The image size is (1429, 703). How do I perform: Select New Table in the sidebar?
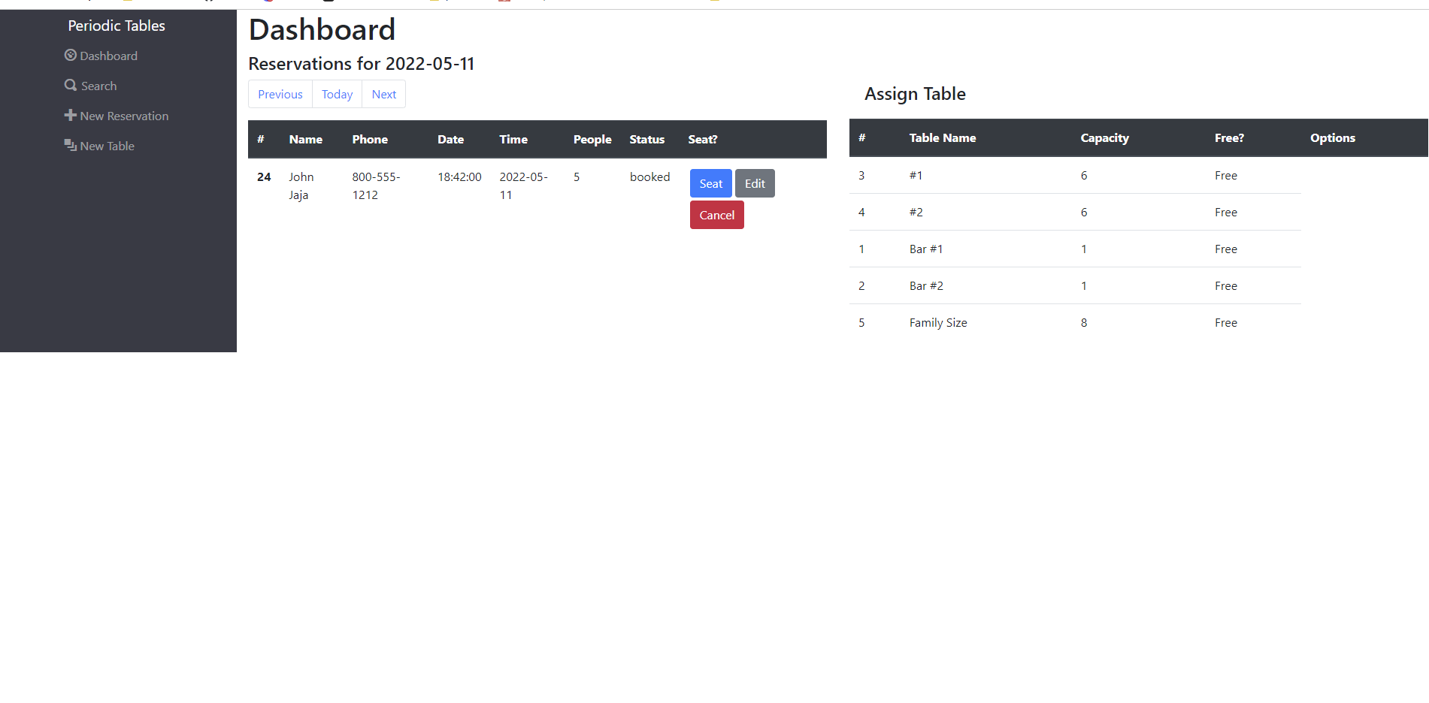pyautogui.click(x=107, y=146)
